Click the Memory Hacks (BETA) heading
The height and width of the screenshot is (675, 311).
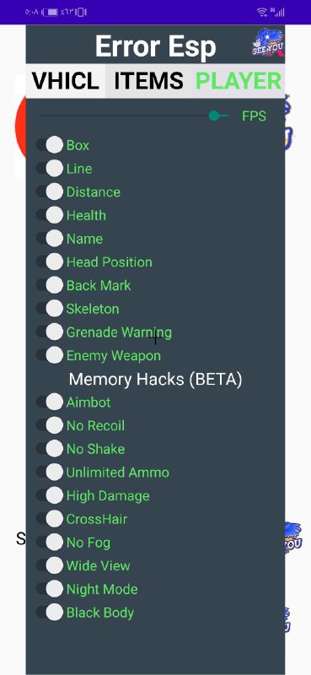(155, 380)
